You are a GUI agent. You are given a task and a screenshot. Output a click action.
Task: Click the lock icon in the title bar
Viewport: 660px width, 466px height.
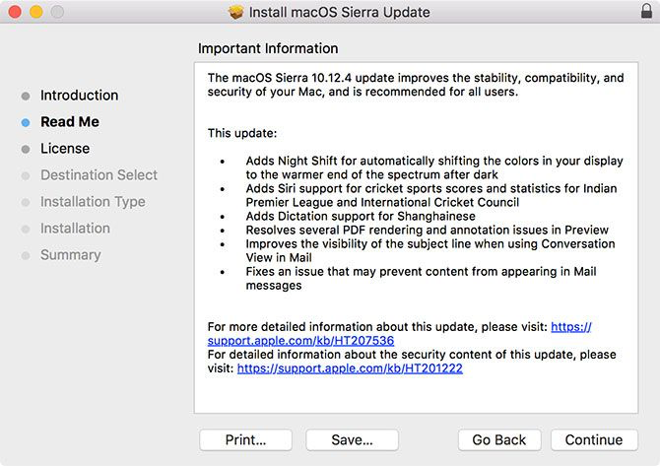[x=644, y=13]
